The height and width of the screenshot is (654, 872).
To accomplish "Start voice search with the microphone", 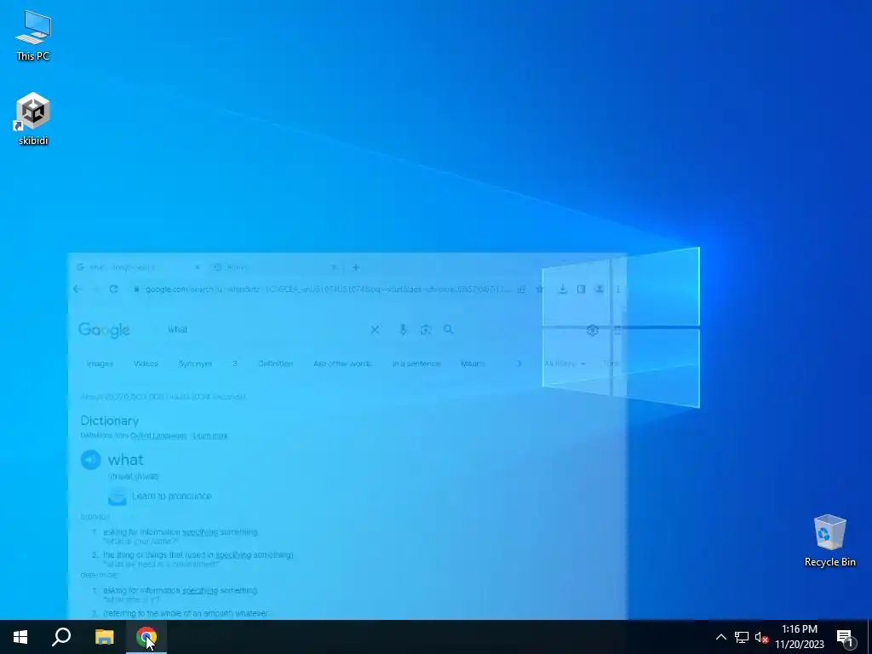I will point(403,330).
